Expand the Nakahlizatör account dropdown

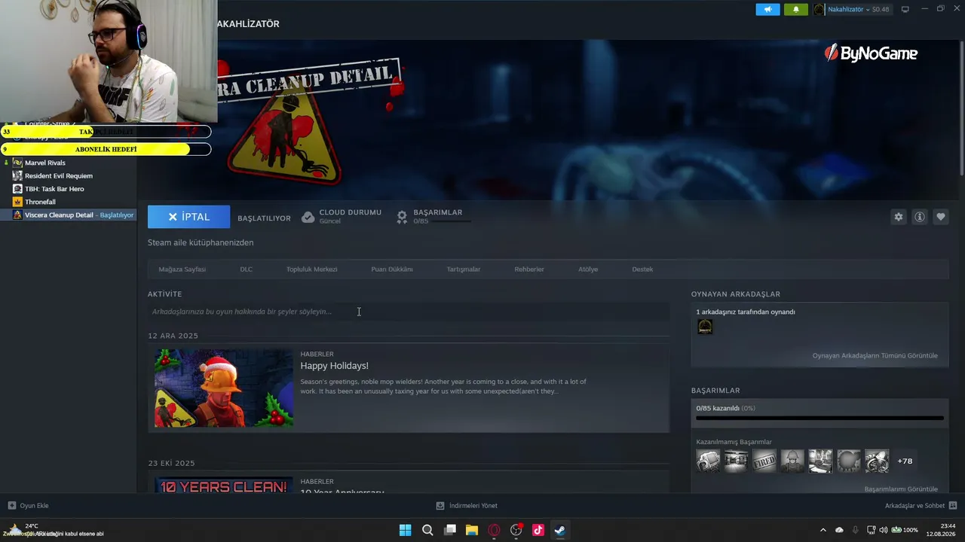[x=868, y=10]
